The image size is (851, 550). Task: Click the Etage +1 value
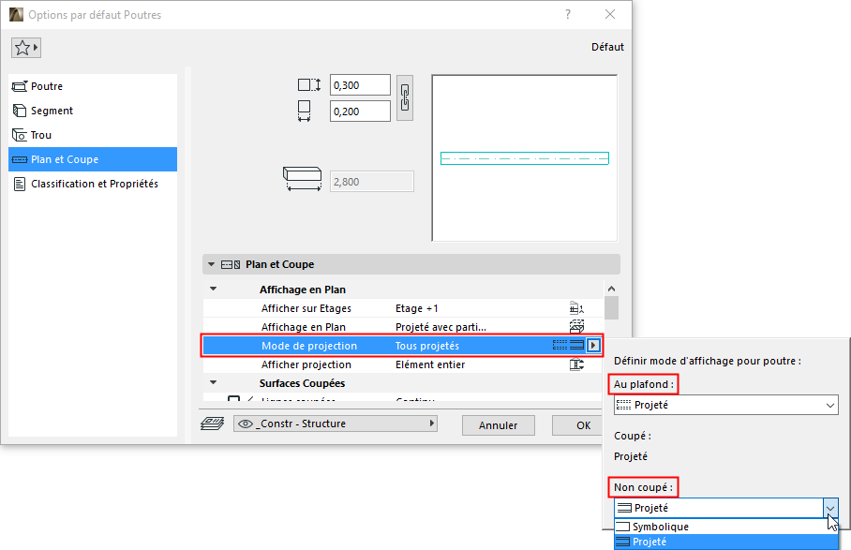417,308
